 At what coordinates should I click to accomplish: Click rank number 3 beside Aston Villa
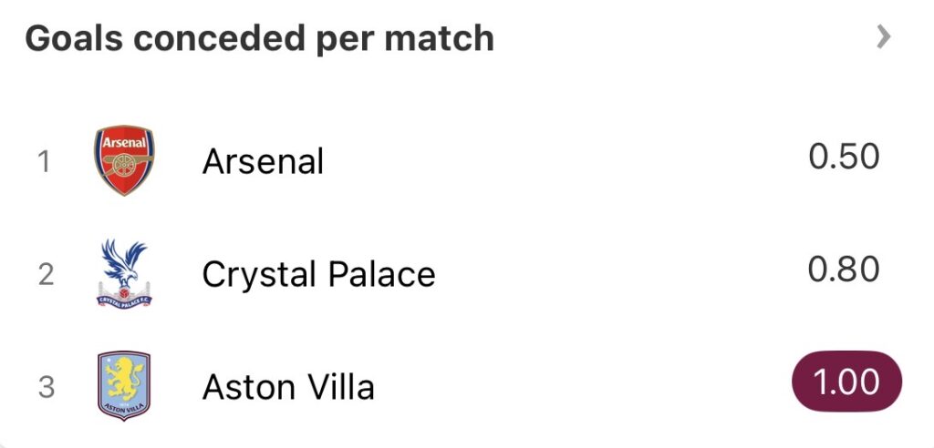point(46,387)
